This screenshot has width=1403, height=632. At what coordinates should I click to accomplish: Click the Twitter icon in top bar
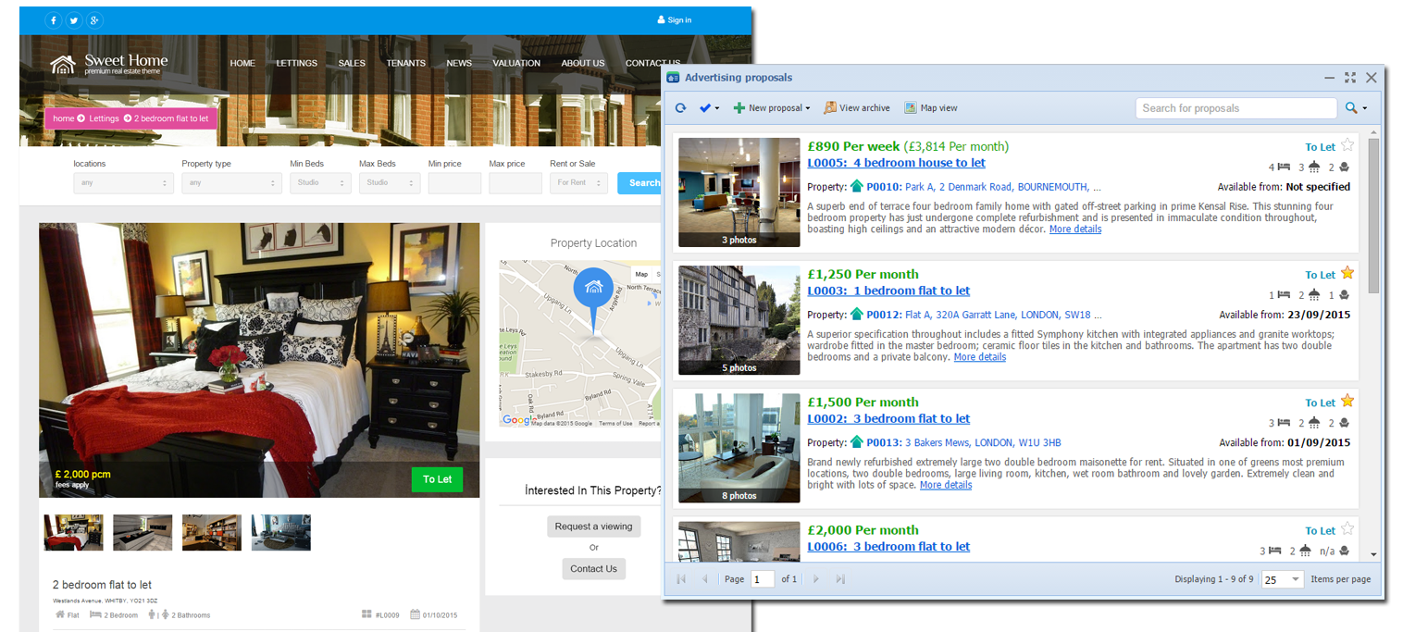pos(74,20)
